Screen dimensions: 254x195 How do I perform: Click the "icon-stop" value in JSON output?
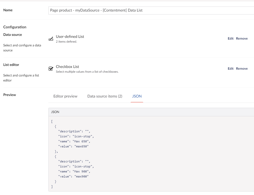[x=83, y=136]
